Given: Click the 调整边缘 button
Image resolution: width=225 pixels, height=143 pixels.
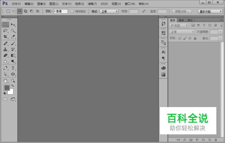Looking at the screenshot, I should pos(182,11).
